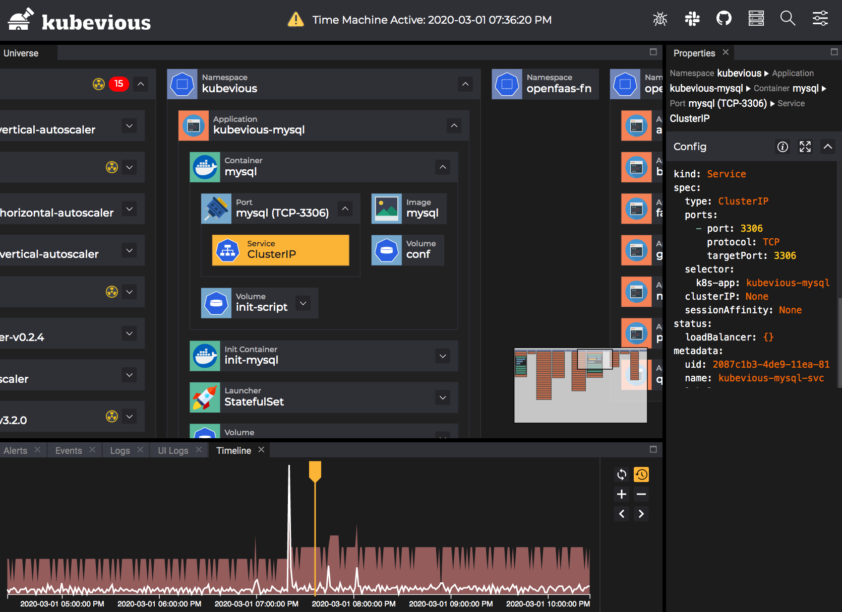Screen dimensions: 842x612
Task: Open the settings sliders icon
Action: (820, 19)
